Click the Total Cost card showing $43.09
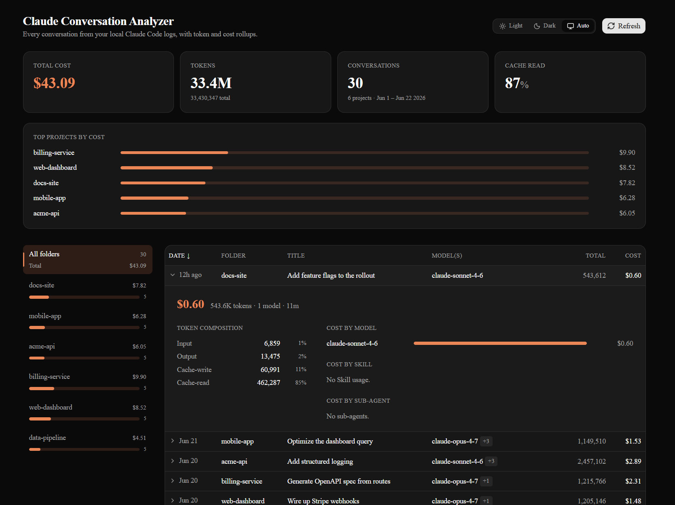The width and height of the screenshot is (675, 505). (x=98, y=82)
